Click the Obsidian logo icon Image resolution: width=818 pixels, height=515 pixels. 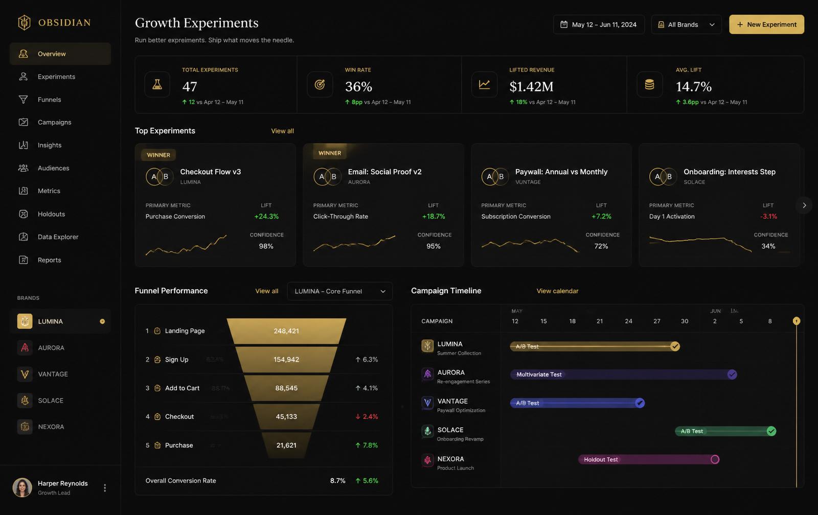[24, 22]
